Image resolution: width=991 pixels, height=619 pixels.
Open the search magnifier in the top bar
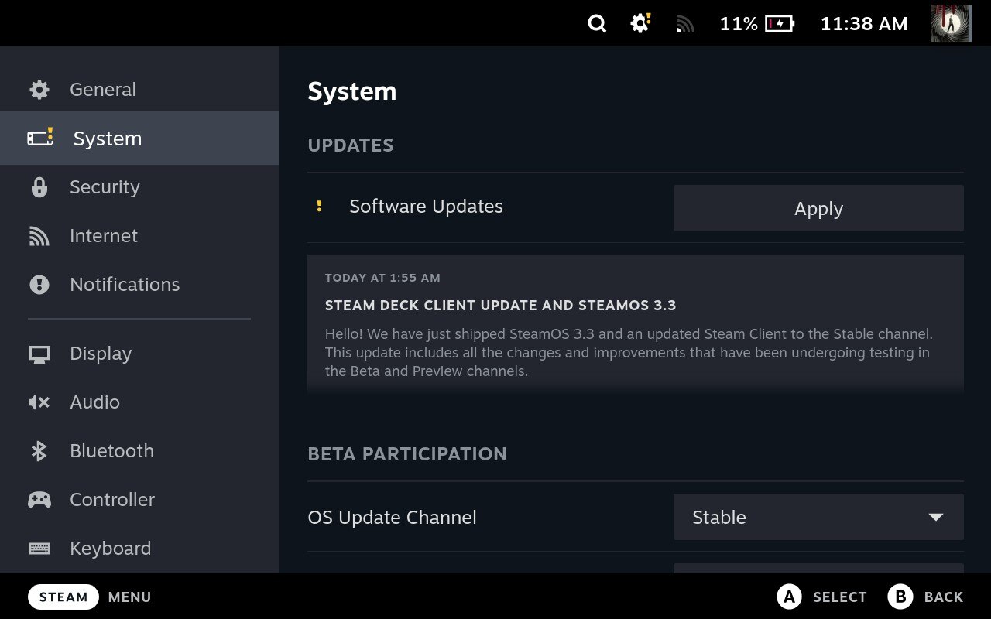pos(597,23)
